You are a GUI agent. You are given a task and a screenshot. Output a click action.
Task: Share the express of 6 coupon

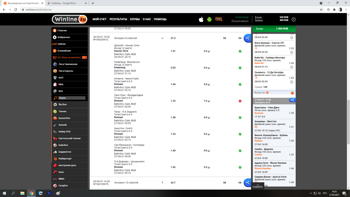click(292, 100)
